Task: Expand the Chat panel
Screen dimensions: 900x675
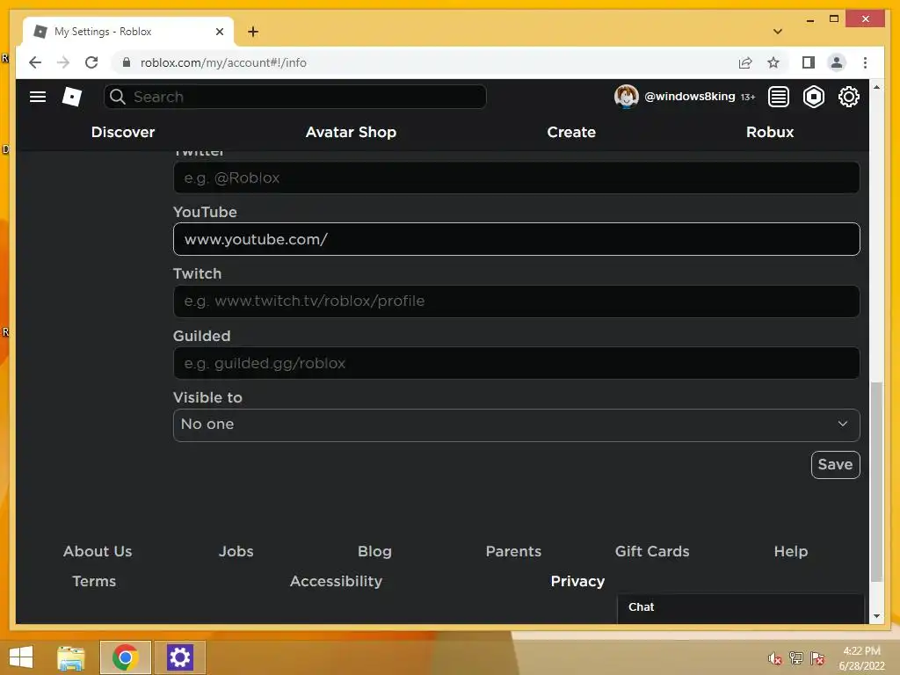Action: (x=740, y=607)
